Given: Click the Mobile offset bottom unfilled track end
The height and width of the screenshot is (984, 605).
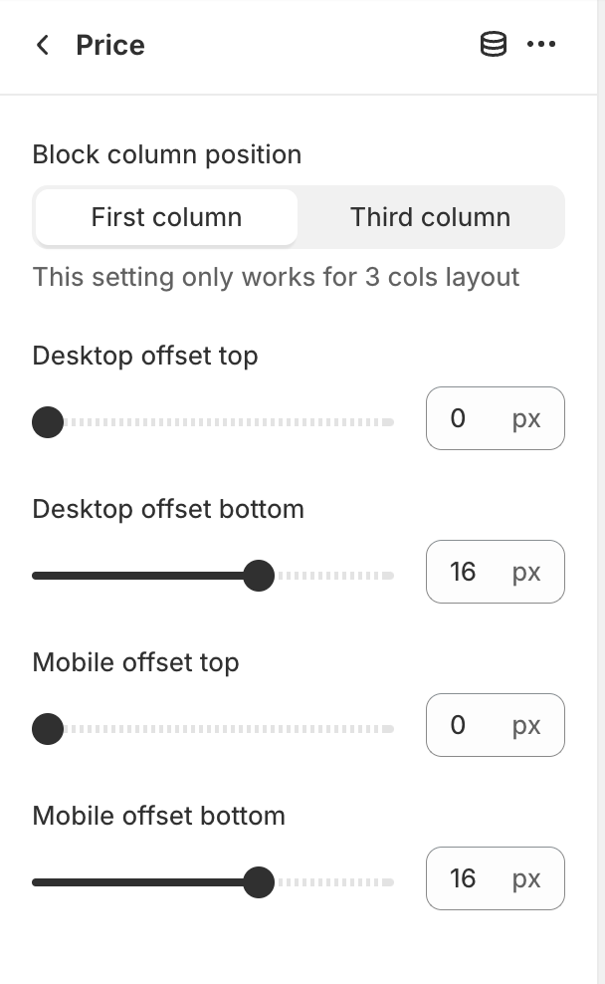Looking at the screenshot, I should pos(389,881).
